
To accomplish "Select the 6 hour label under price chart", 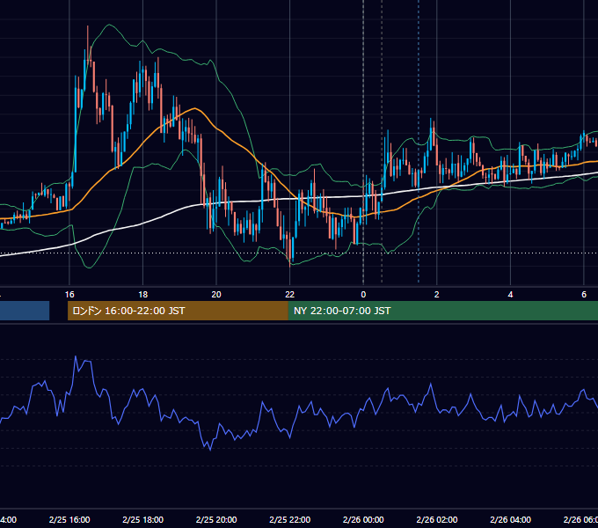I will tap(584, 294).
